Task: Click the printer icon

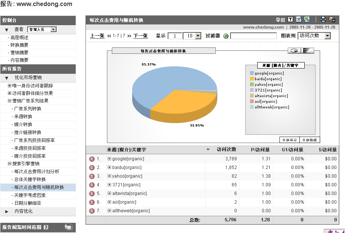Action: (323, 20)
